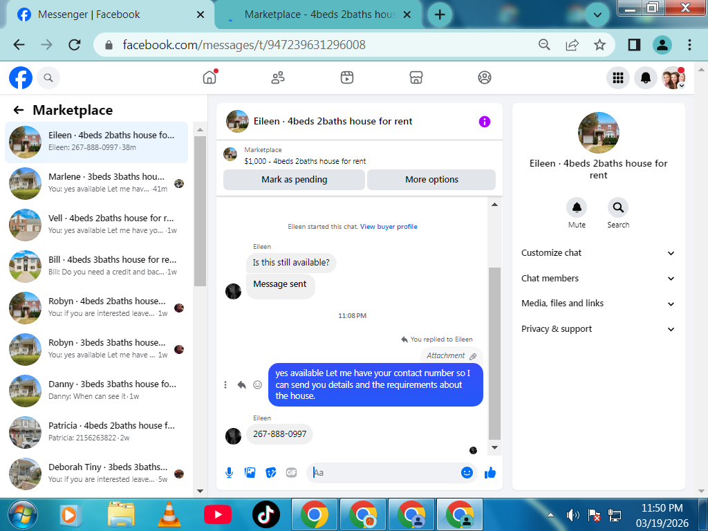Click the Chrome zoom magnifier icon
The image size is (708, 531).
coord(544,45)
